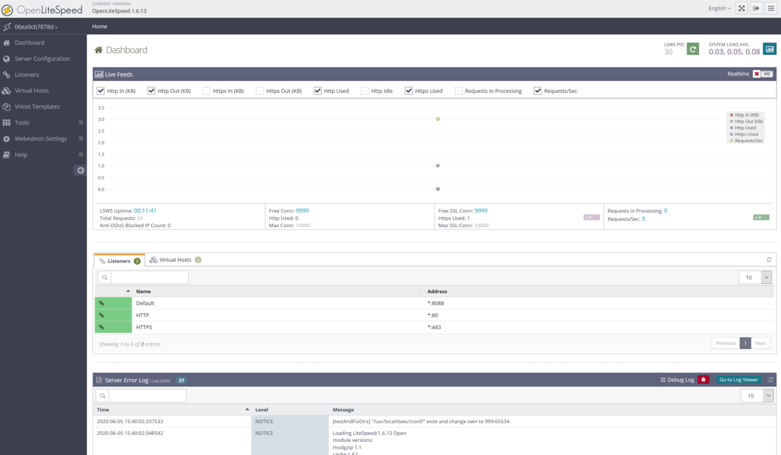Check Requests in Processing checkbox
This screenshot has height=455, width=781.
tap(459, 91)
